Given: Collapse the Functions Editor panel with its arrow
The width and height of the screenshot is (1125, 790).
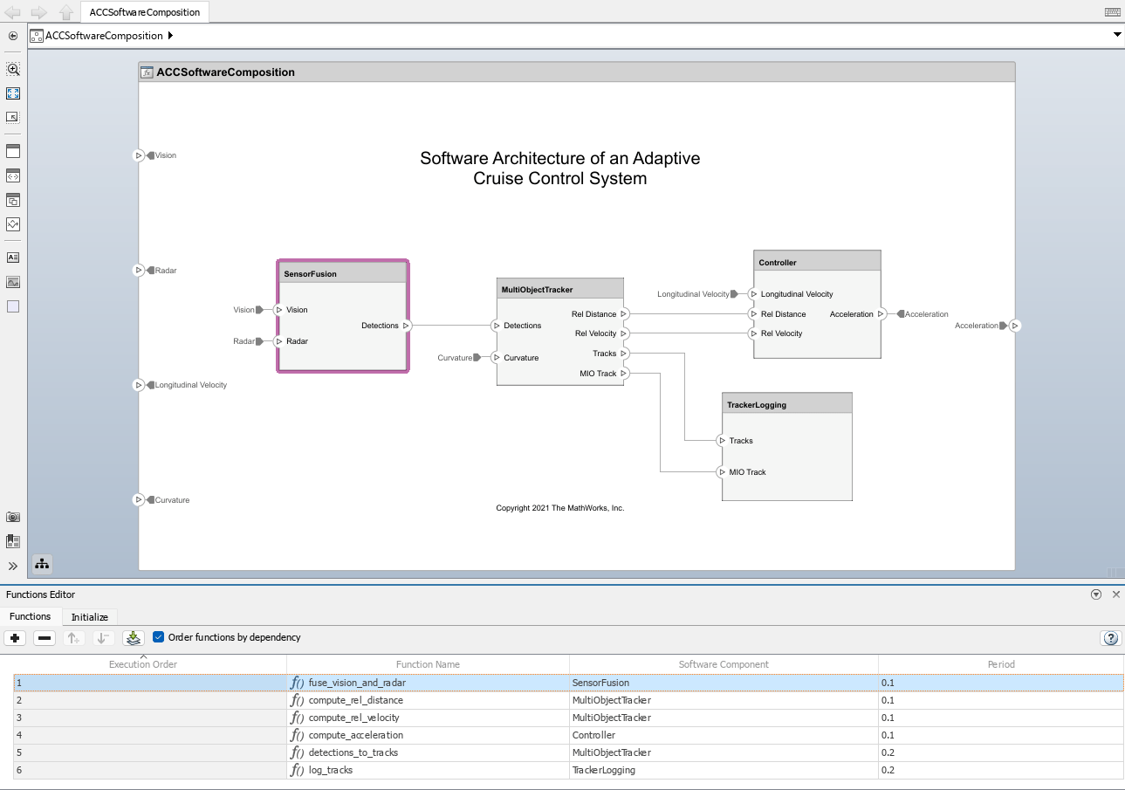Looking at the screenshot, I should pos(1096,594).
